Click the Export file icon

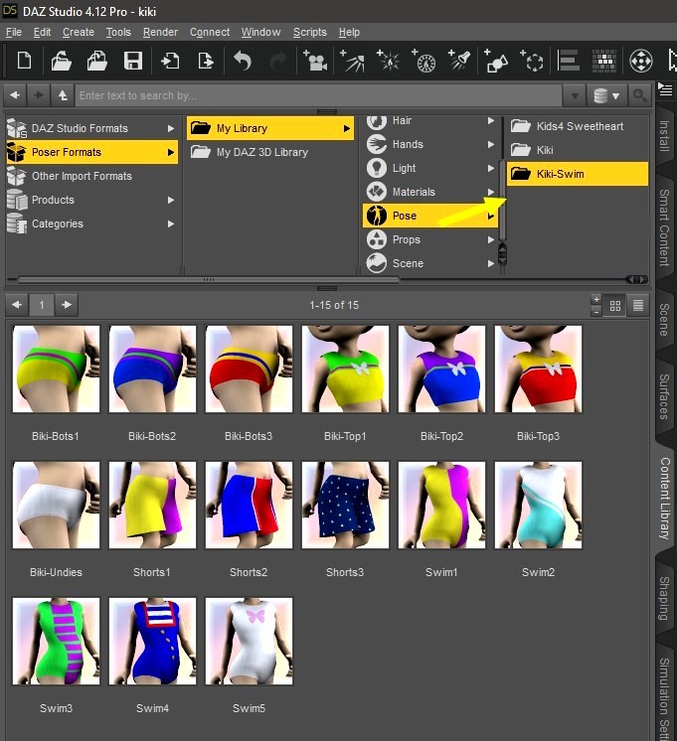click(x=206, y=62)
